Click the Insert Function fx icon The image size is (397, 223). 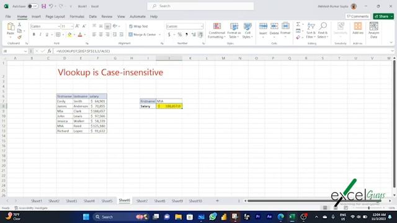coord(49,51)
